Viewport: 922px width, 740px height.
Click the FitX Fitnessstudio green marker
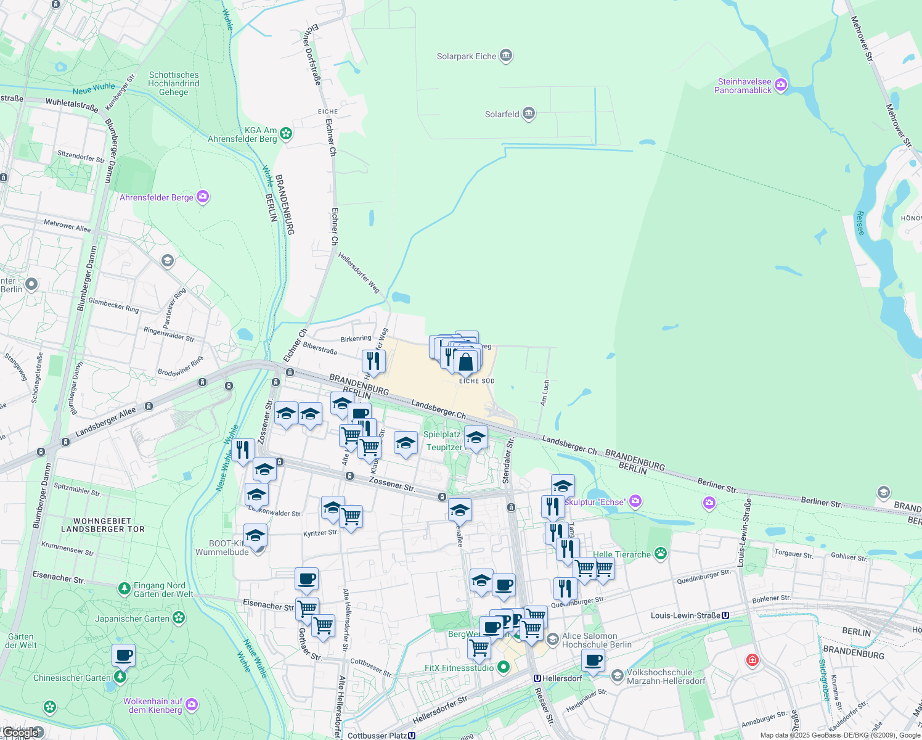click(502, 667)
